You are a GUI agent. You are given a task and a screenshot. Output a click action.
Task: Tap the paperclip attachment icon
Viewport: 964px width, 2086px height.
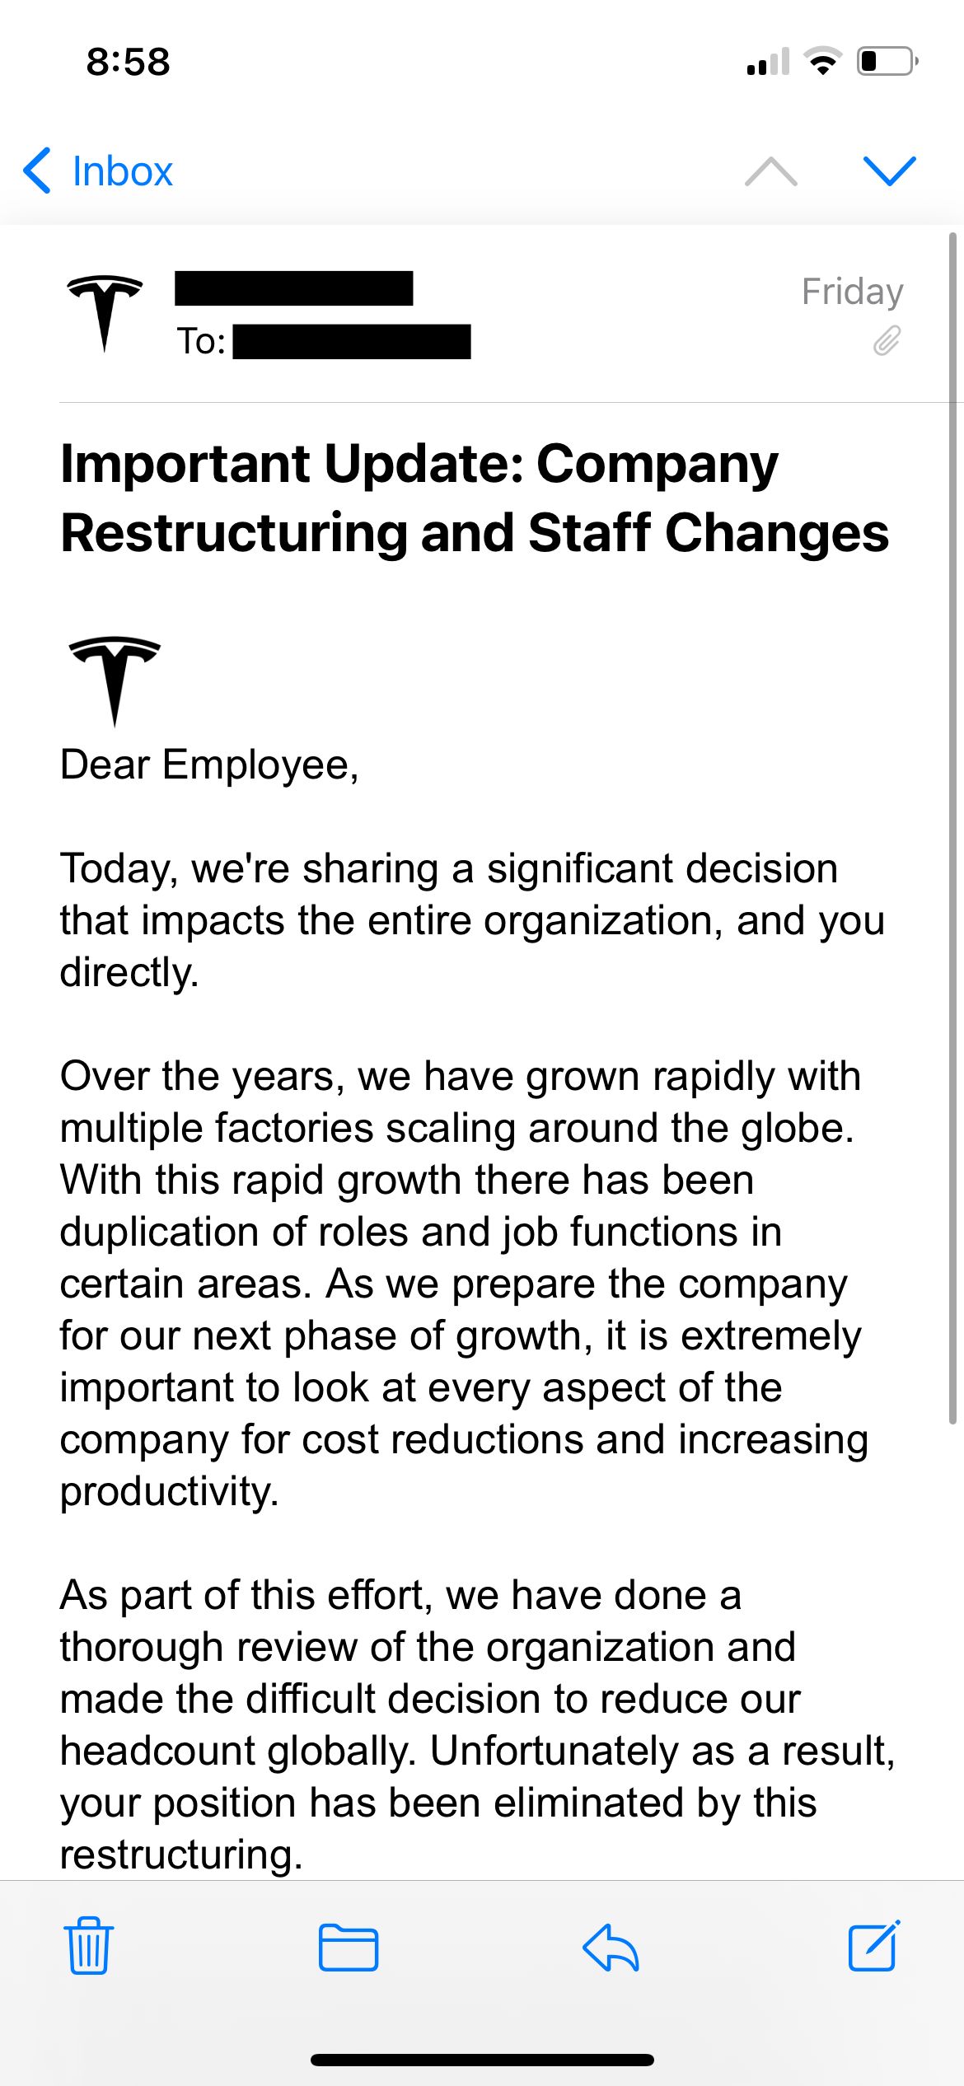click(887, 339)
